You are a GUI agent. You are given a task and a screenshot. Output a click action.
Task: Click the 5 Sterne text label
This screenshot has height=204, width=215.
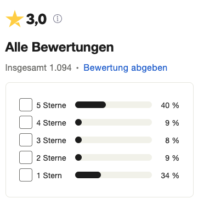pos(51,105)
